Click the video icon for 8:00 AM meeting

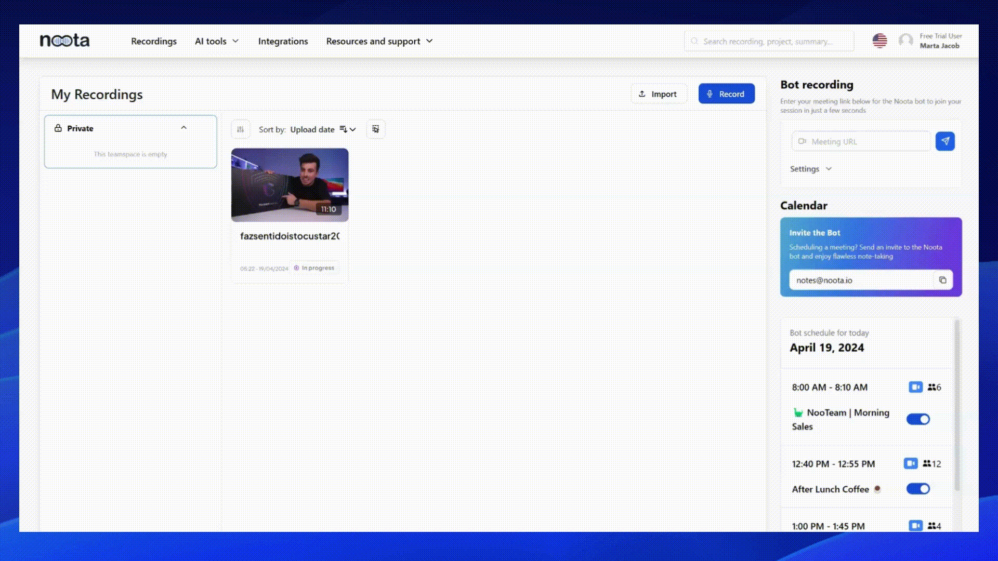[x=915, y=387]
